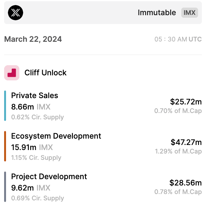
Task: Select the Private Sales allocation
Action: click(35, 96)
